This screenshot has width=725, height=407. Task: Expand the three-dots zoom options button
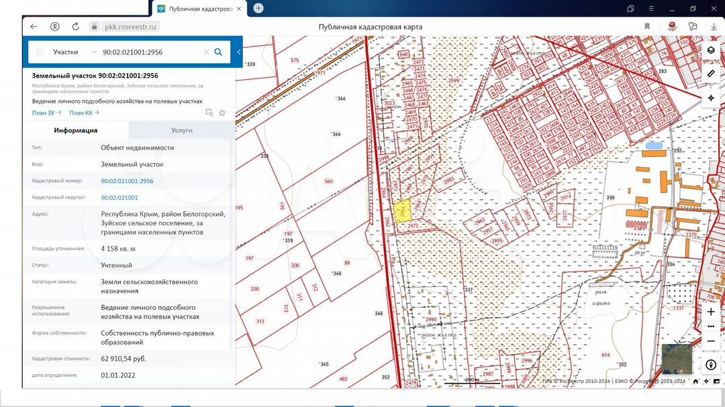(x=711, y=327)
